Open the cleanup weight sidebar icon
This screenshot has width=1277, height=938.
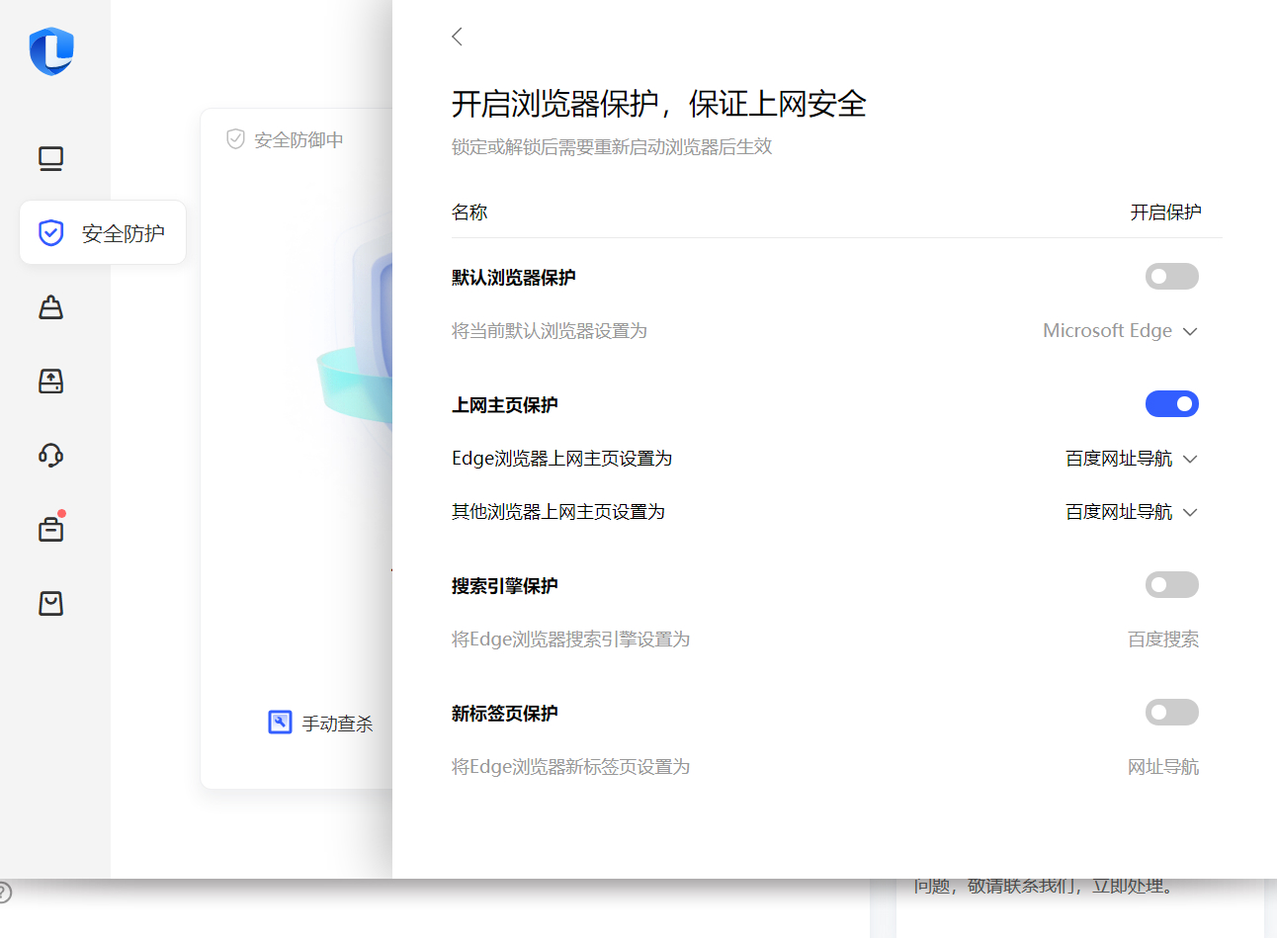pyautogui.click(x=50, y=307)
